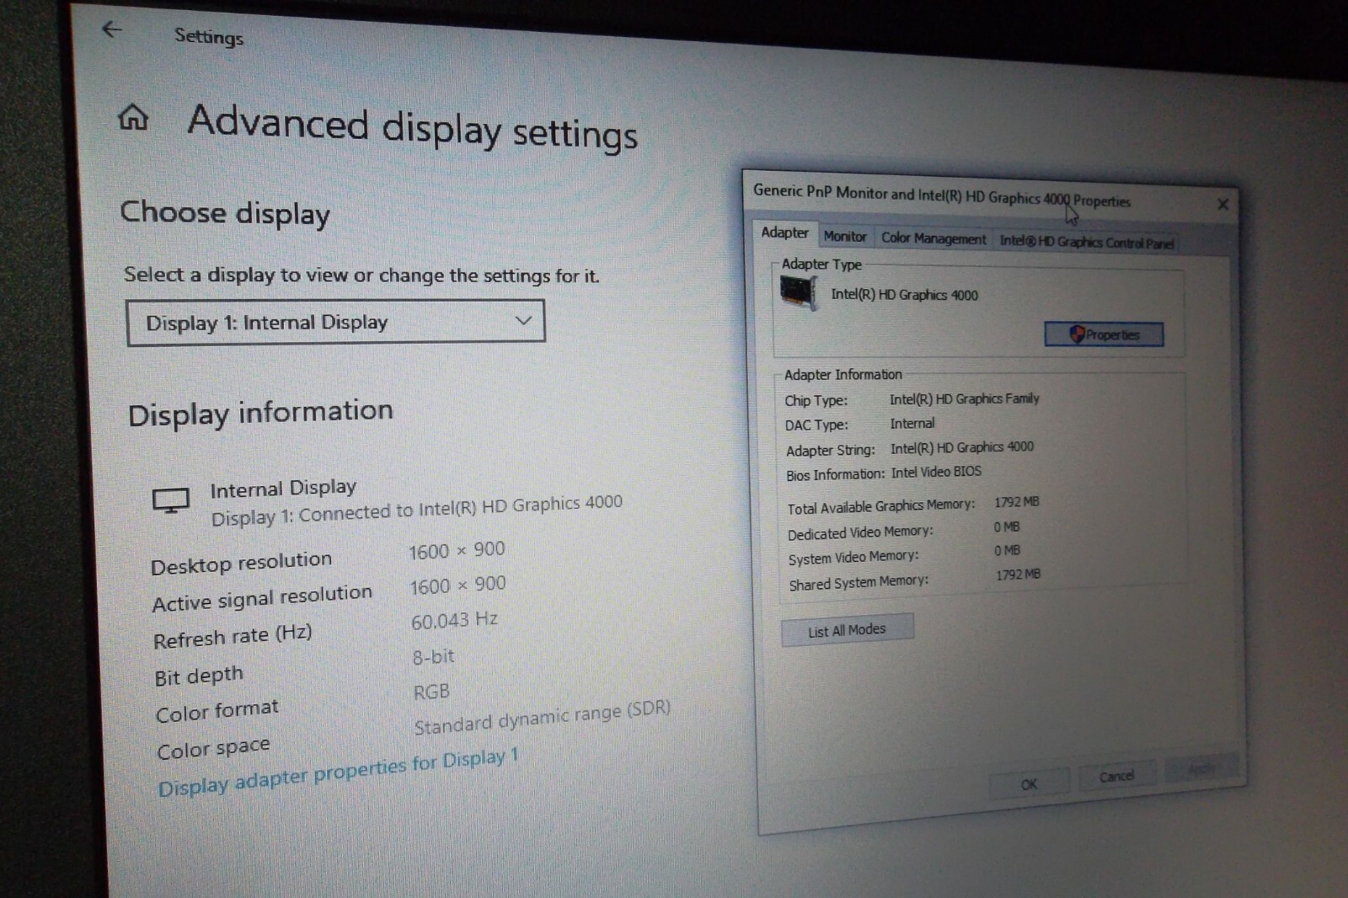Click the System Video Memory 0 MB value
1348x898 pixels.
click(x=1007, y=551)
